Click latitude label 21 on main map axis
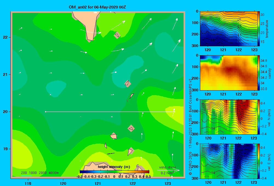This screenshot has height=186, width=274. 5,74
